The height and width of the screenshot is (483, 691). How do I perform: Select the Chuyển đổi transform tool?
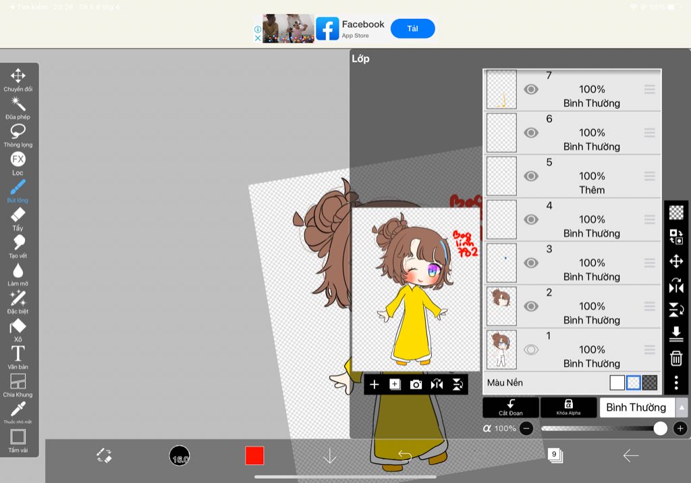(x=18, y=80)
